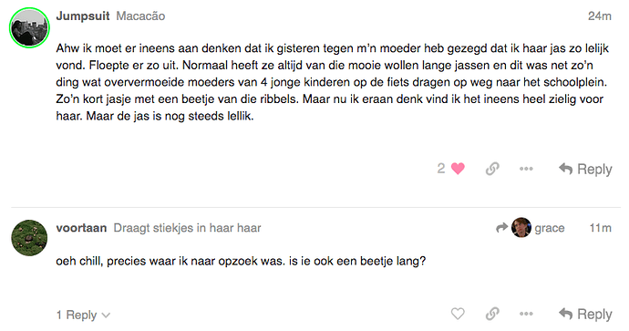Open the 11m timestamp on voortaan's post

click(601, 228)
